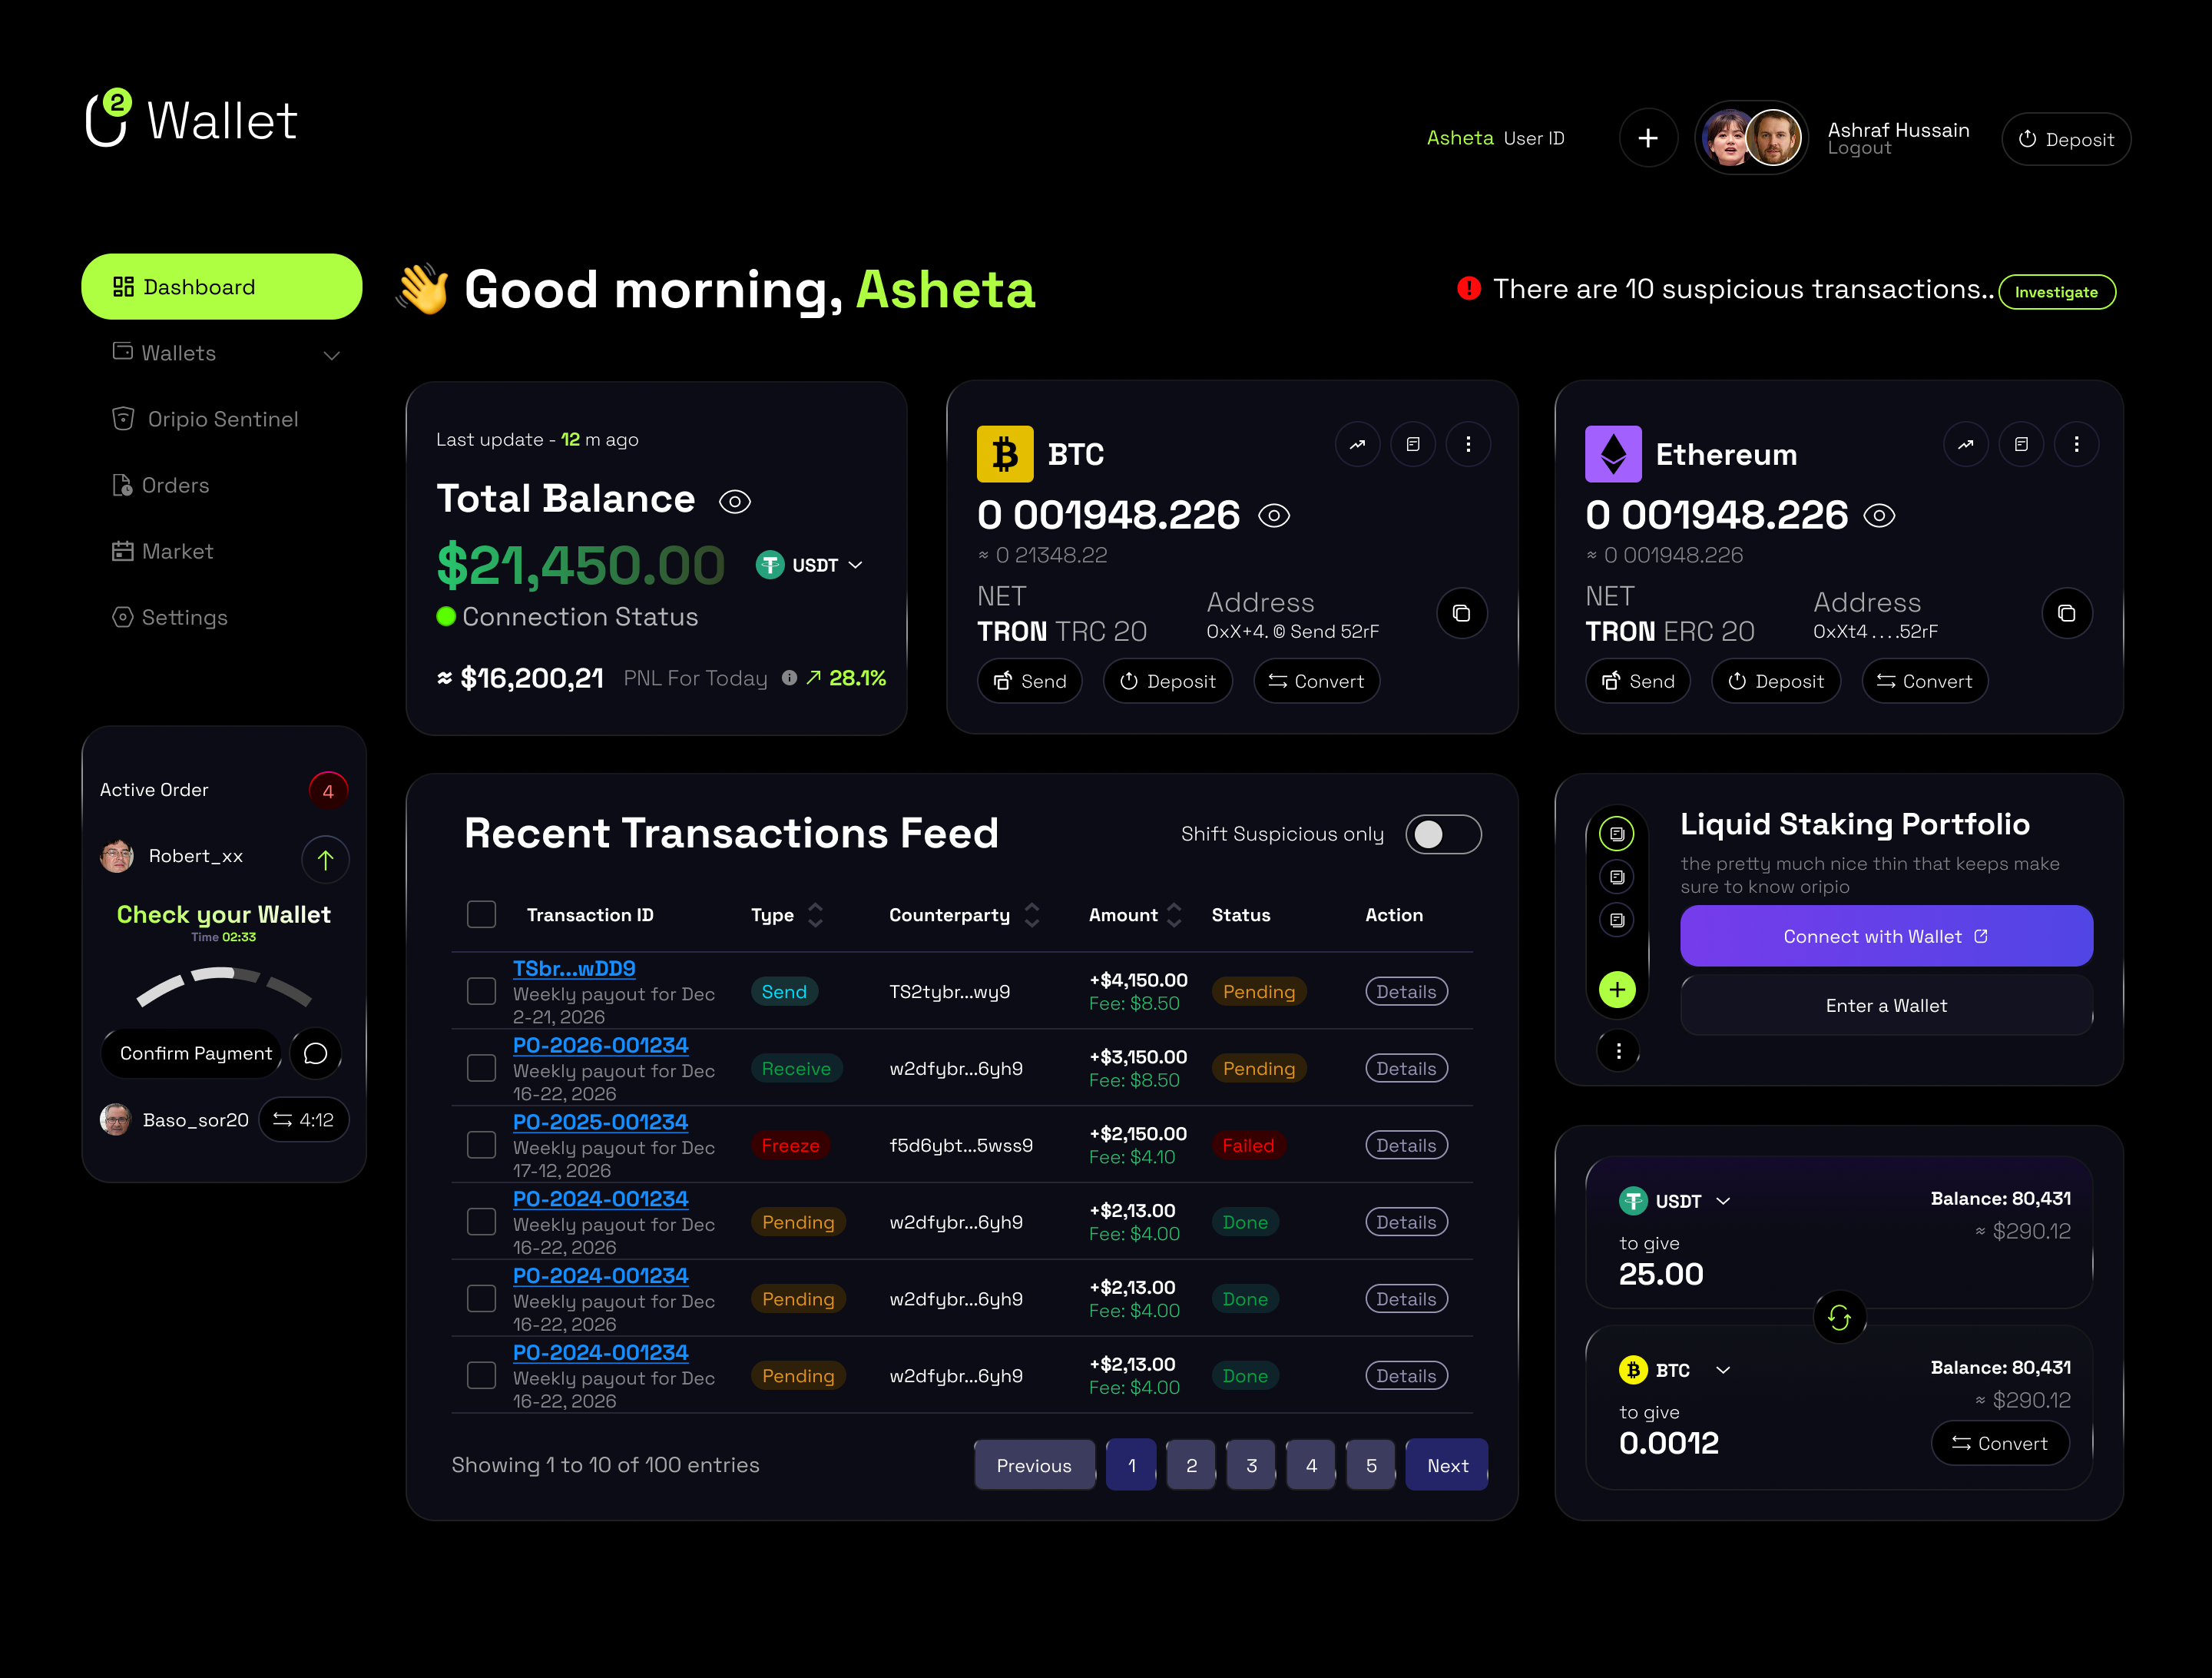Open the Dashboard sidebar item
Image resolution: width=2212 pixels, height=1678 pixels.
(x=222, y=287)
